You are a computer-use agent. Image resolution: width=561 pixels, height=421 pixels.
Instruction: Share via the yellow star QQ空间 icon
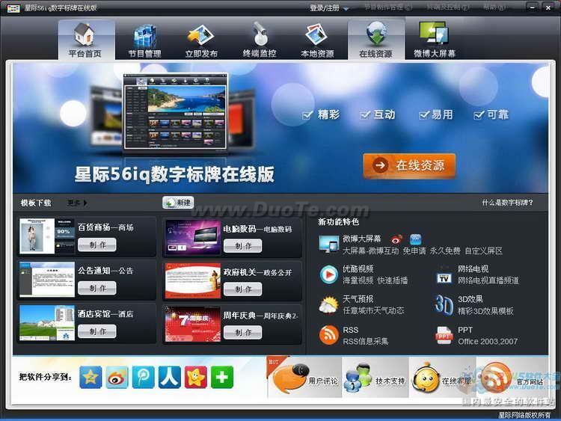[91, 377]
